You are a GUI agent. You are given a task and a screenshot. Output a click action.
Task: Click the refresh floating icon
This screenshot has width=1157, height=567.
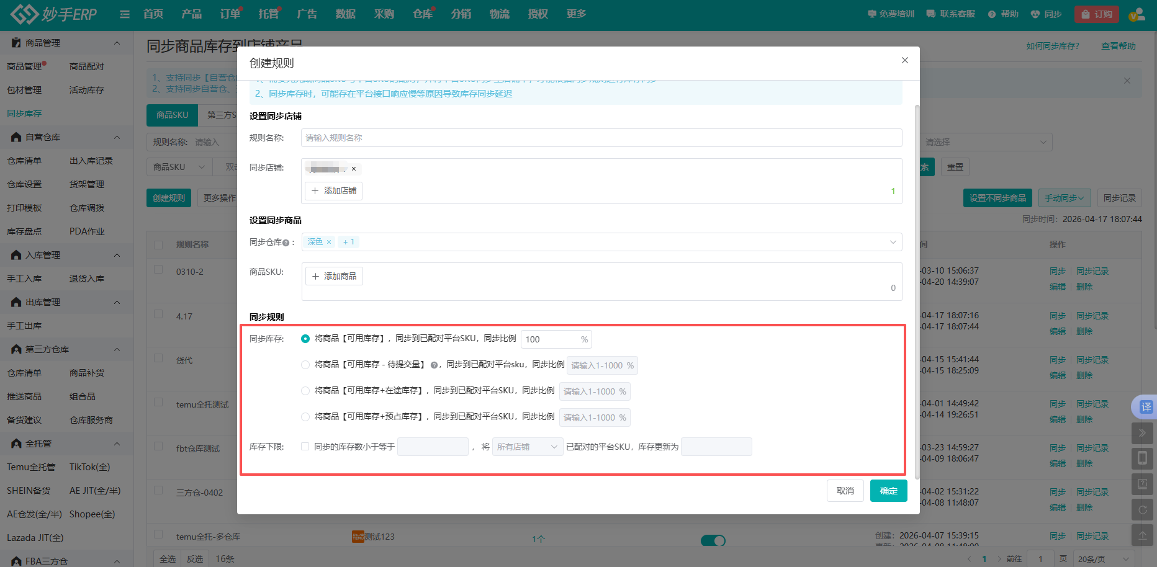point(1142,510)
